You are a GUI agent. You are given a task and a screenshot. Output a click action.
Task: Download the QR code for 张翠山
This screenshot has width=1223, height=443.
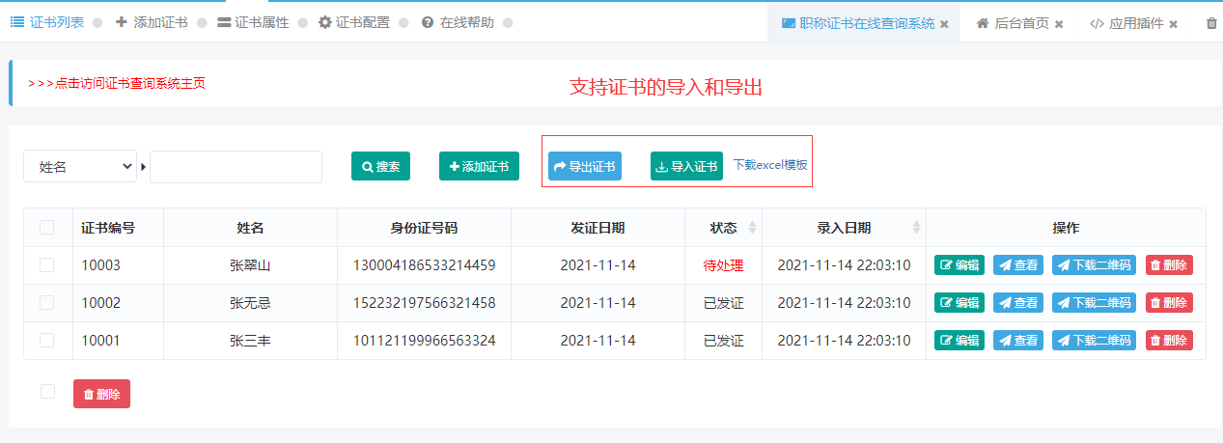tap(1094, 265)
